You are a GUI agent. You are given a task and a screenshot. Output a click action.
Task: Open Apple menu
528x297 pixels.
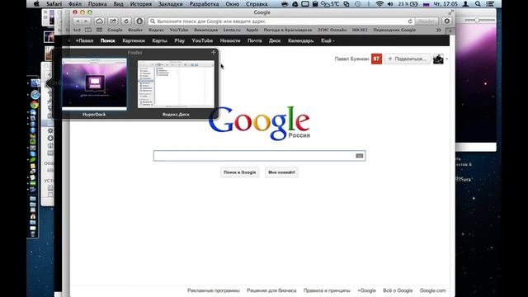[36, 4]
